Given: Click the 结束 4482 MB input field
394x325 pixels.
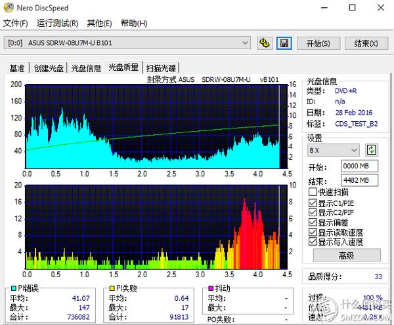Looking at the screenshot, I should [x=359, y=180].
